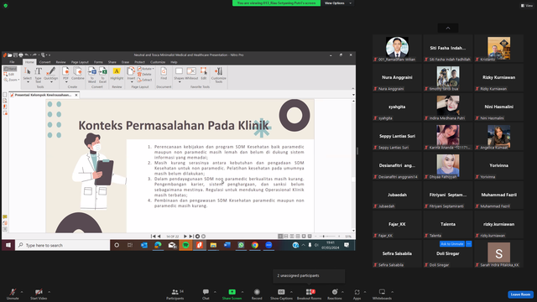Viewport: 537px width, 302px height.
Task: Click the Type here to search box
Action: pos(62,245)
